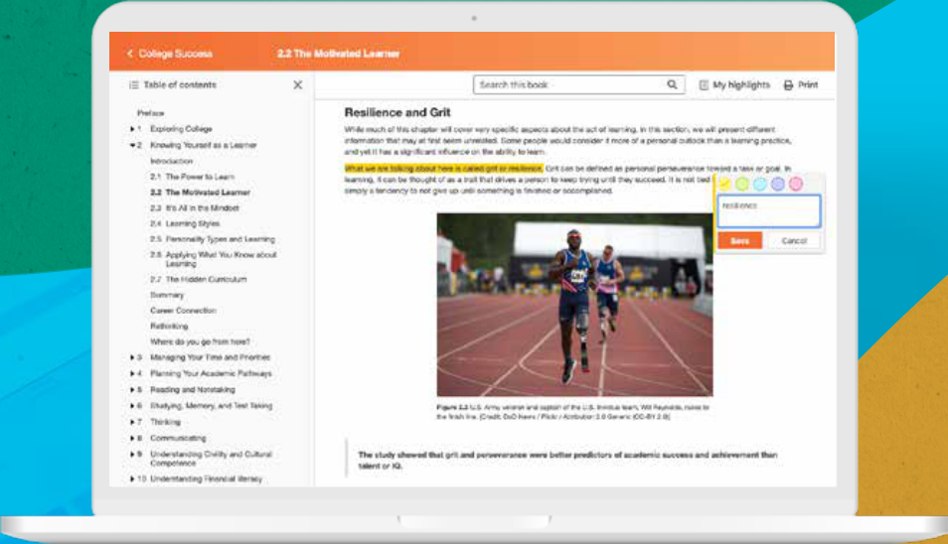The width and height of the screenshot is (948, 544).
Task: Open section 2.1 The Power to Learn
Action: click(x=192, y=177)
